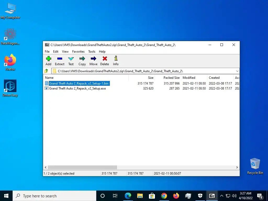The width and height of the screenshot is (268, 201).
Task: Open Task View in taskbar
Action: (x=115, y=196)
